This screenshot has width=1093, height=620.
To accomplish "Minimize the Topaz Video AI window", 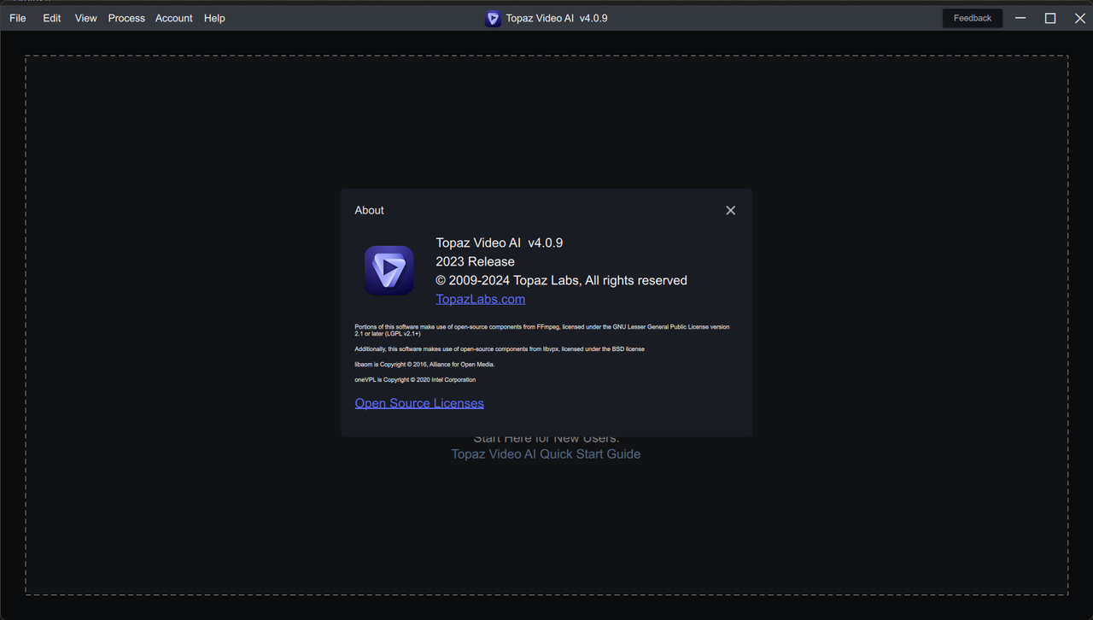I will tap(1020, 18).
